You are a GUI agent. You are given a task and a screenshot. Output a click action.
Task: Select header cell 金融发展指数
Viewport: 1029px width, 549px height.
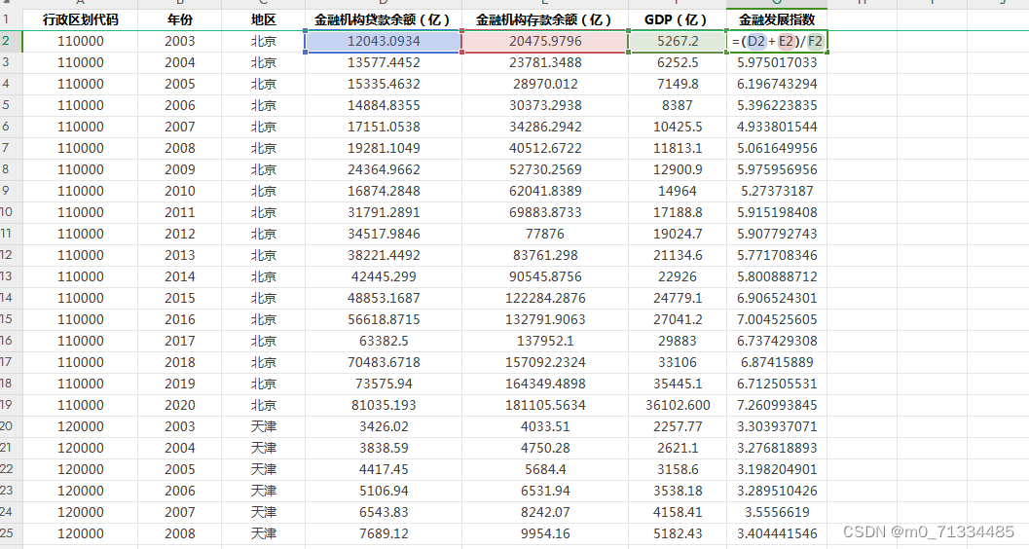click(x=777, y=19)
